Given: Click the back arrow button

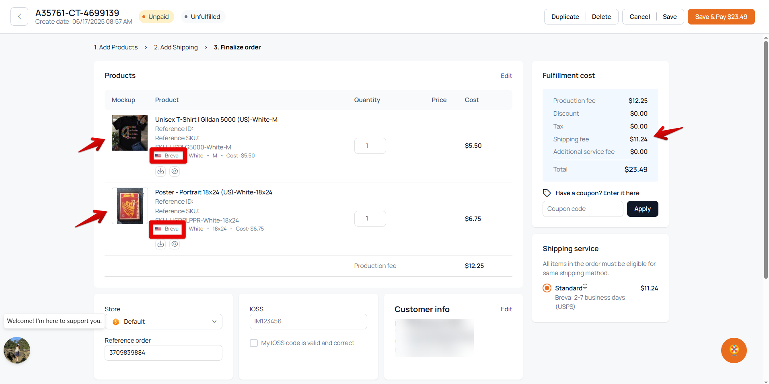Looking at the screenshot, I should point(19,16).
